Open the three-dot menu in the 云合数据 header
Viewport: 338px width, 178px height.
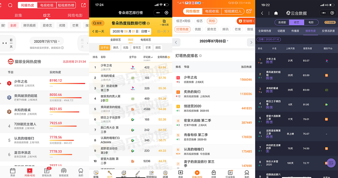click(x=324, y=13)
